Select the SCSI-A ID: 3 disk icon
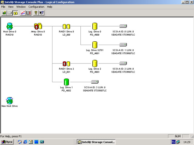The height and width of the screenshot is (145, 194). coord(94,82)
